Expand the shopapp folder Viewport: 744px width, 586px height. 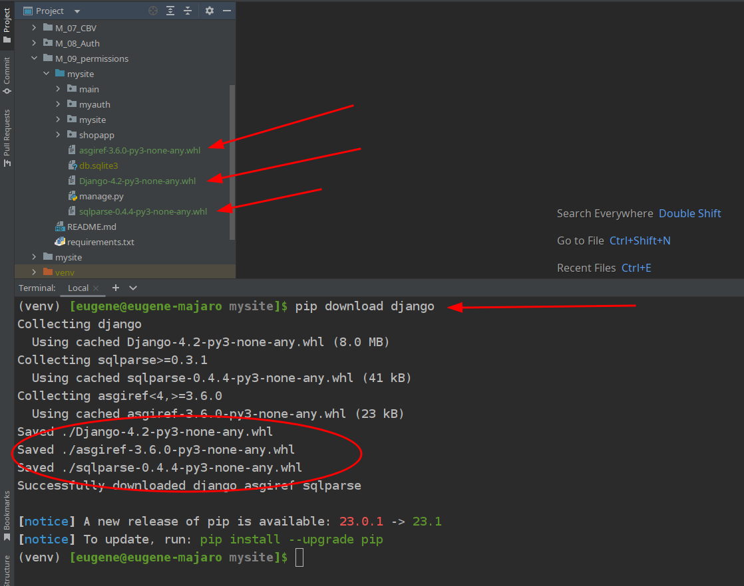coord(58,135)
